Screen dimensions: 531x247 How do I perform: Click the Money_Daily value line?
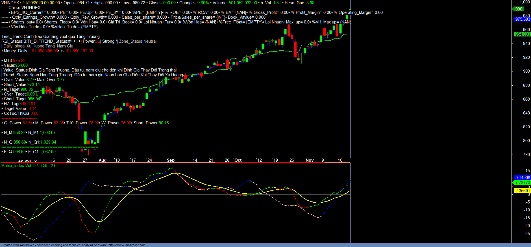point(47,51)
